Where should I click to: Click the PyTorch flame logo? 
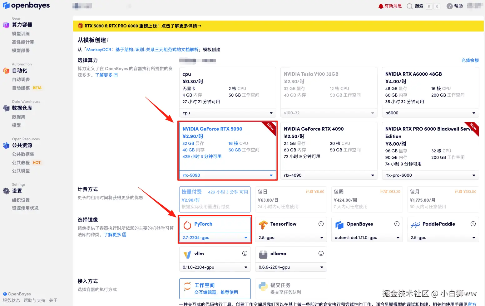point(187,225)
